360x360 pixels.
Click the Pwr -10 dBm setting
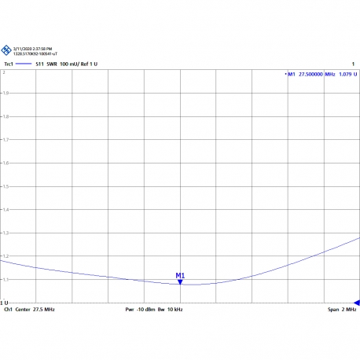coord(140,310)
